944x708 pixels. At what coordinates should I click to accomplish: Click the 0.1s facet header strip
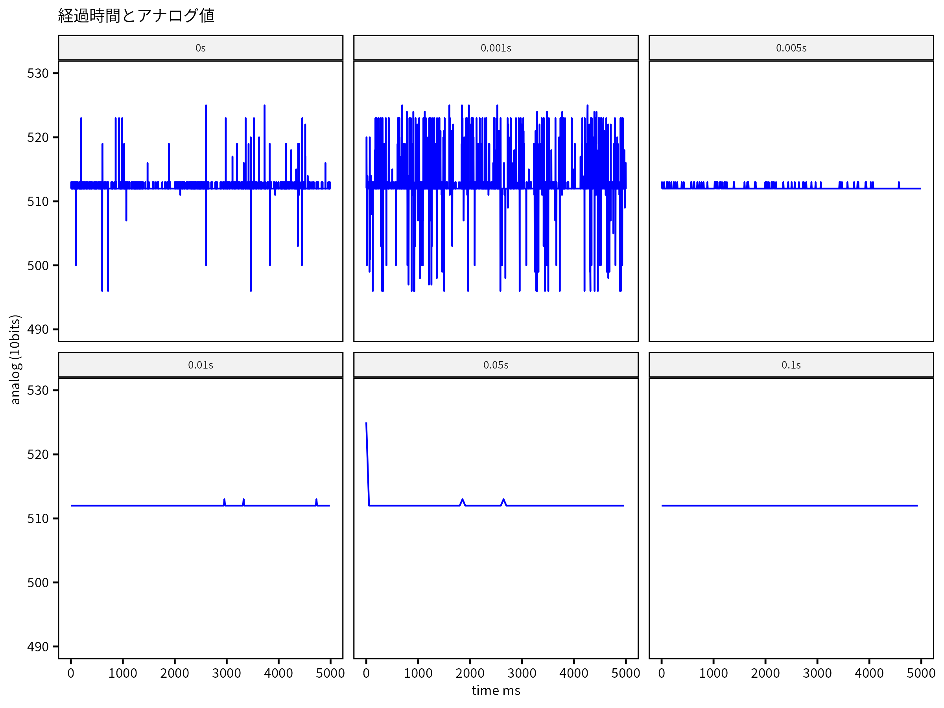791,365
